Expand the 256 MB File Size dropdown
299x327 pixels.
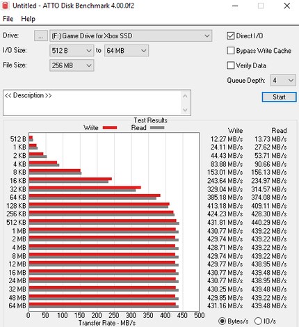point(72,65)
